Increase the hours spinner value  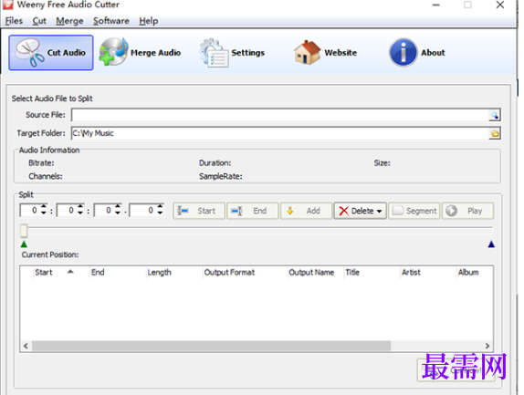click(x=44, y=206)
